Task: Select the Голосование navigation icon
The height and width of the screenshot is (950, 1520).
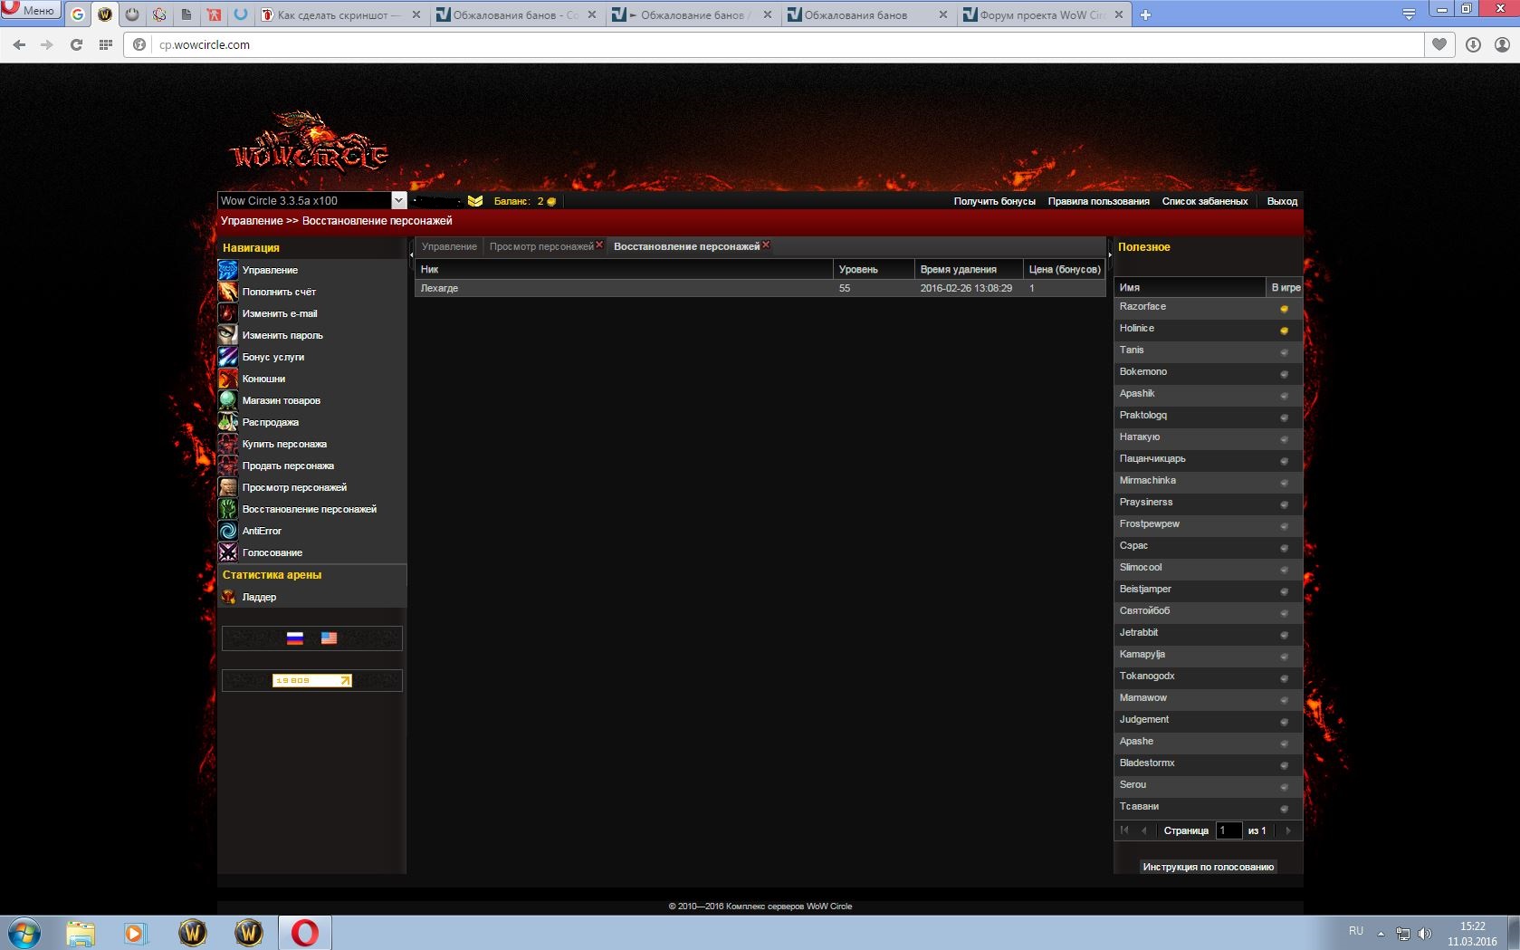Action: [228, 552]
